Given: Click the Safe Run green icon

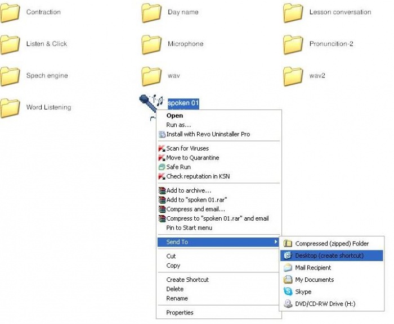Looking at the screenshot, I should 162,167.
